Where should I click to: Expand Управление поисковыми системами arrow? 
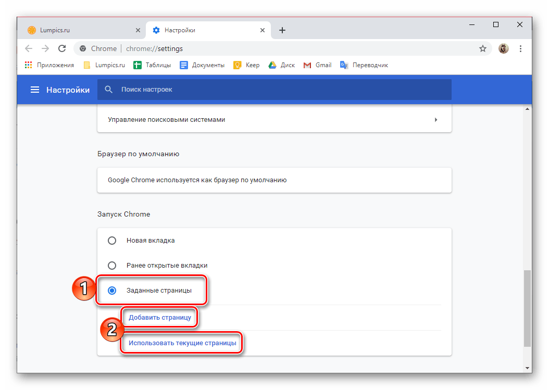tap(436, 120)
